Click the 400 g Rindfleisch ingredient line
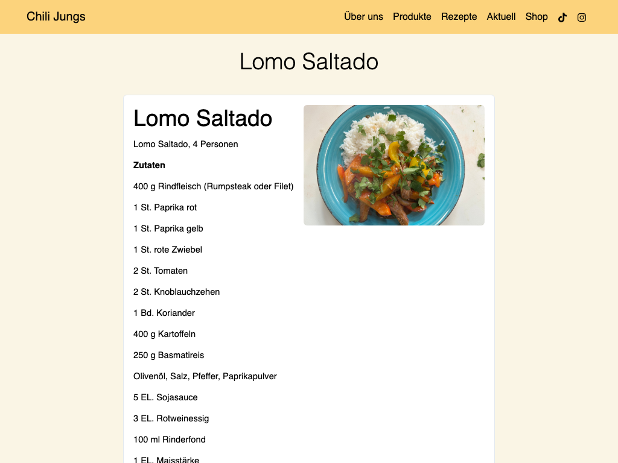The width and height of the screenshot is (618, 463). click(x=213, y=187)
